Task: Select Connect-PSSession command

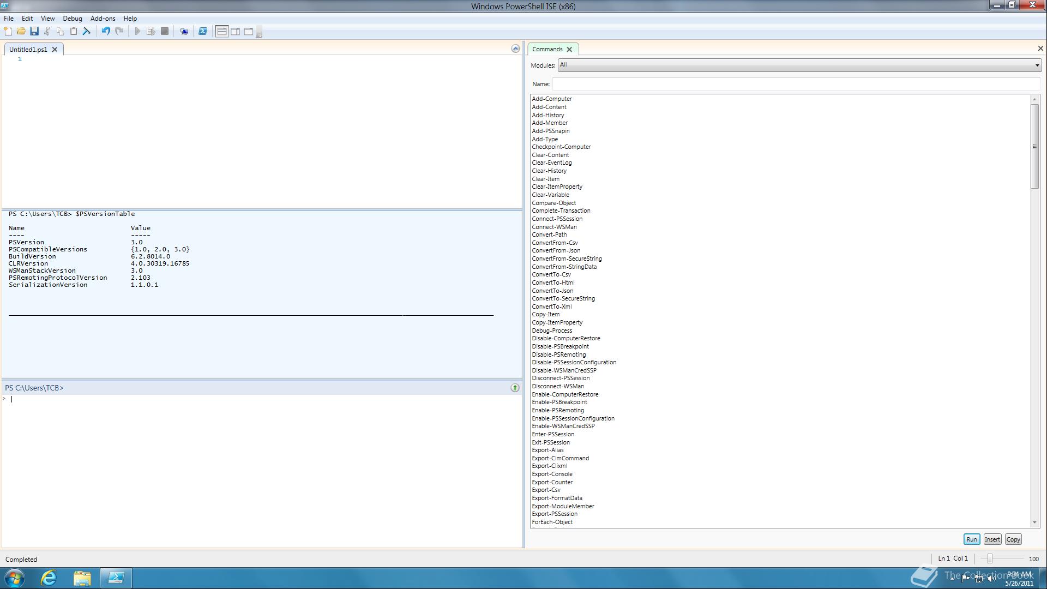Action: click(x=557, y=219)
